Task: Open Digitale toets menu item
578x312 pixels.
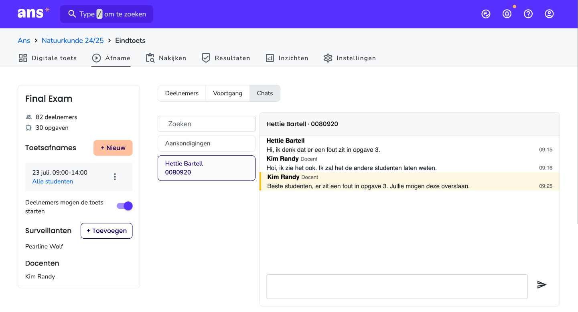Action: (x=48, y=58)
